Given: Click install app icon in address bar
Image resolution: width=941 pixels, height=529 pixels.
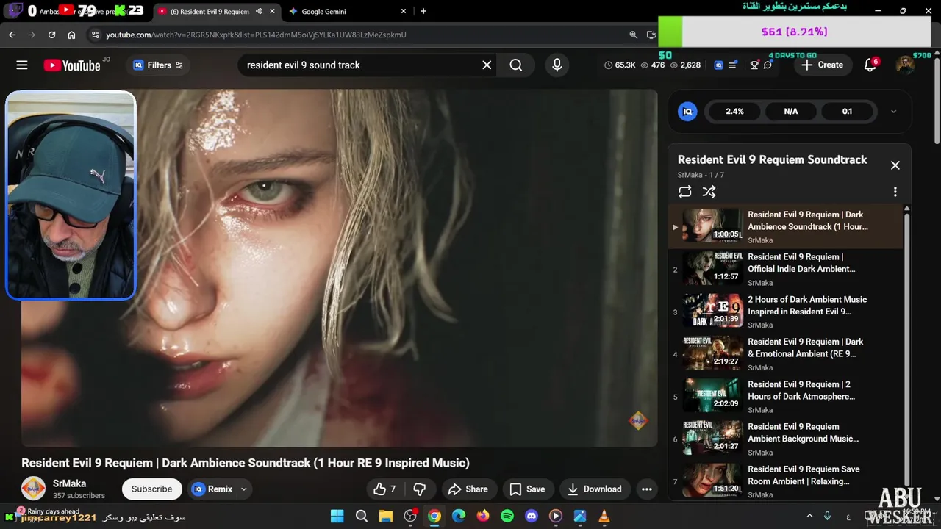Looking at the screenshot, I should (651, 35).
